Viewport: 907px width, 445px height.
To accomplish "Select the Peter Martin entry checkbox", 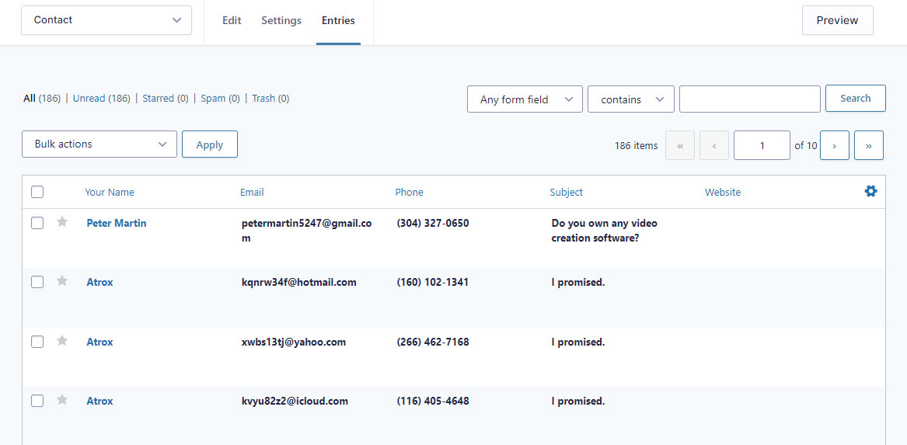I will coord(37,223).
